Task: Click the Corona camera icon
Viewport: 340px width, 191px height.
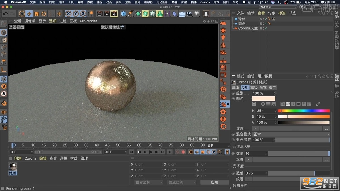Action: click(x=223, y=53)
